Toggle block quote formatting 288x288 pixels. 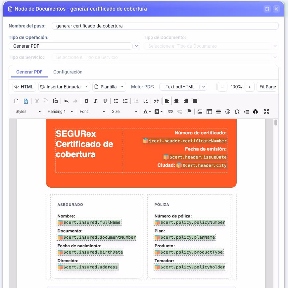[156, 101]
